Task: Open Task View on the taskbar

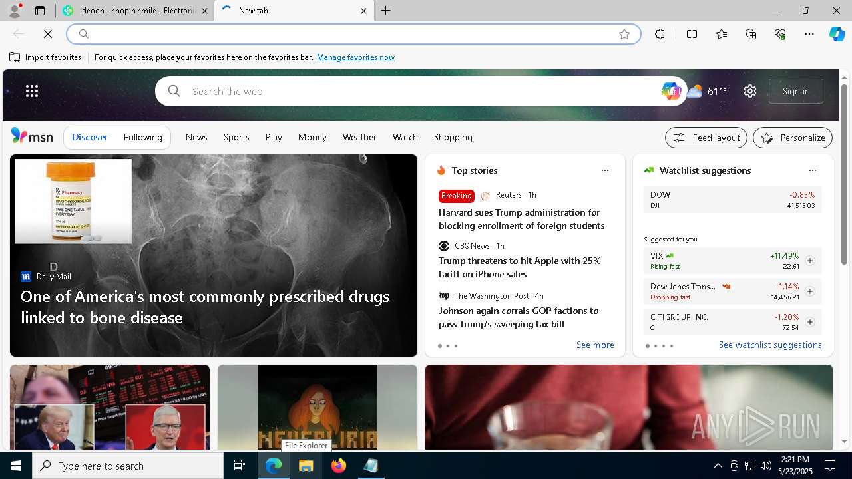Action: [240, 466]
